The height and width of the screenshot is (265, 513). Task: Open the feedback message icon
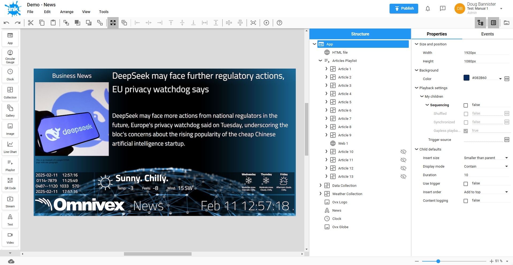coord(443,9)
